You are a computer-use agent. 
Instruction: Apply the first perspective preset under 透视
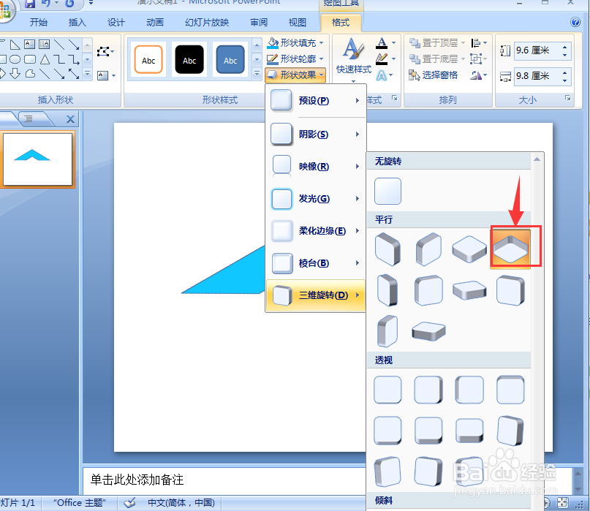point(387,390)
